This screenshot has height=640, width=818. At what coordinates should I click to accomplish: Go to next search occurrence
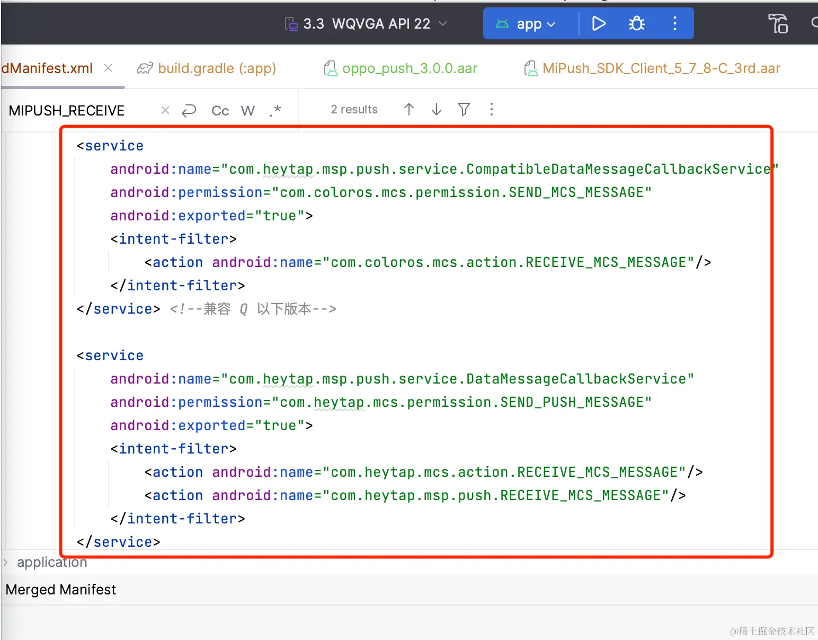436,109
